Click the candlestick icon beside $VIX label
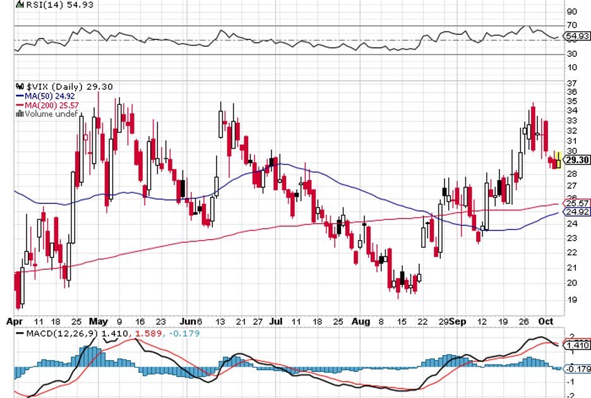The height and width of the screenshot is (398, 591). [x=19, y=87]
